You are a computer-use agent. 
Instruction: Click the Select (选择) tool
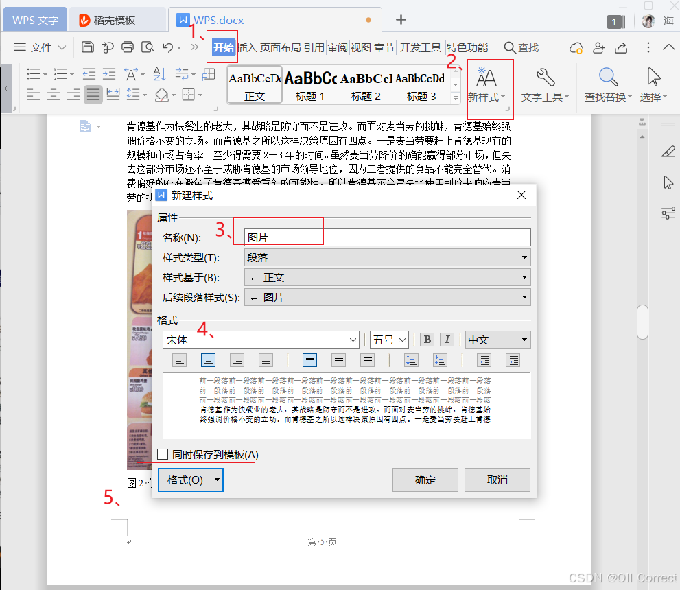tap(653, 85)
